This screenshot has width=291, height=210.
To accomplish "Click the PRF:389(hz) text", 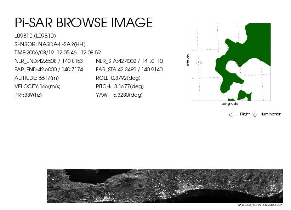I will (28, 95).
